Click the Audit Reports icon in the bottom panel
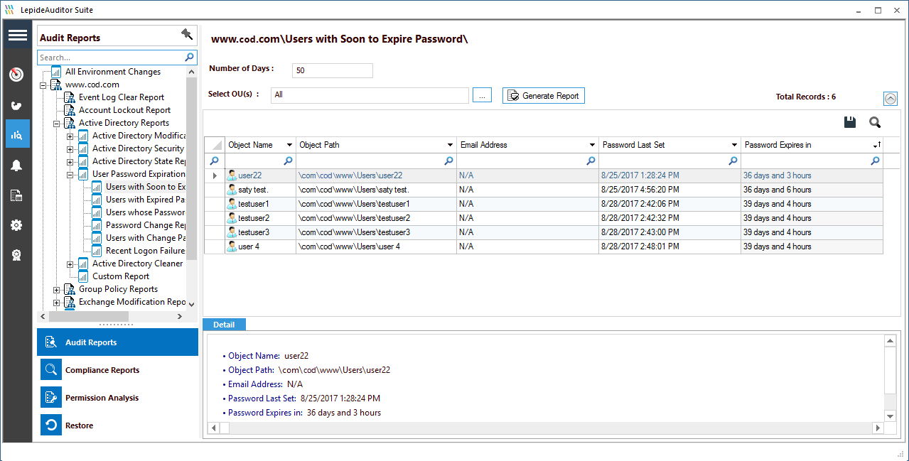The image size is (909, 461). point(51,342)
